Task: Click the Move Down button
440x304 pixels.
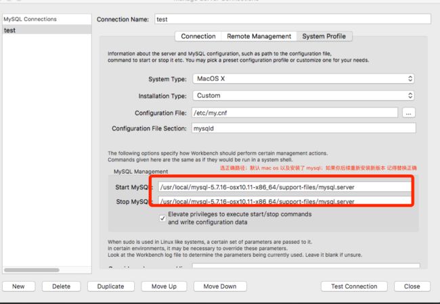Action: tap(220, 286)
